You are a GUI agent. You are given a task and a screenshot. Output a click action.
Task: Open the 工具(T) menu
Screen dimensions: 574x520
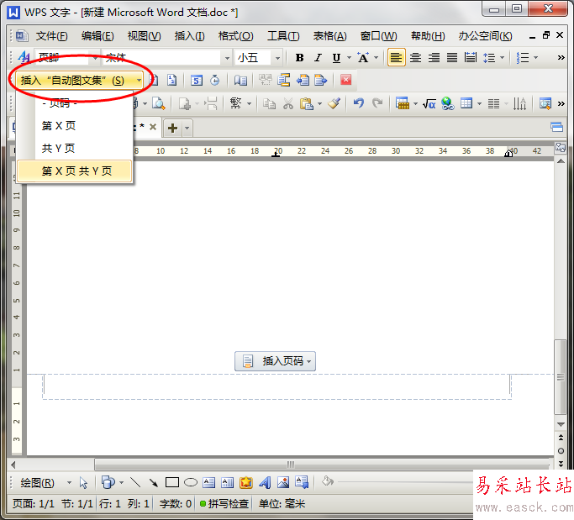click(283, 36)
